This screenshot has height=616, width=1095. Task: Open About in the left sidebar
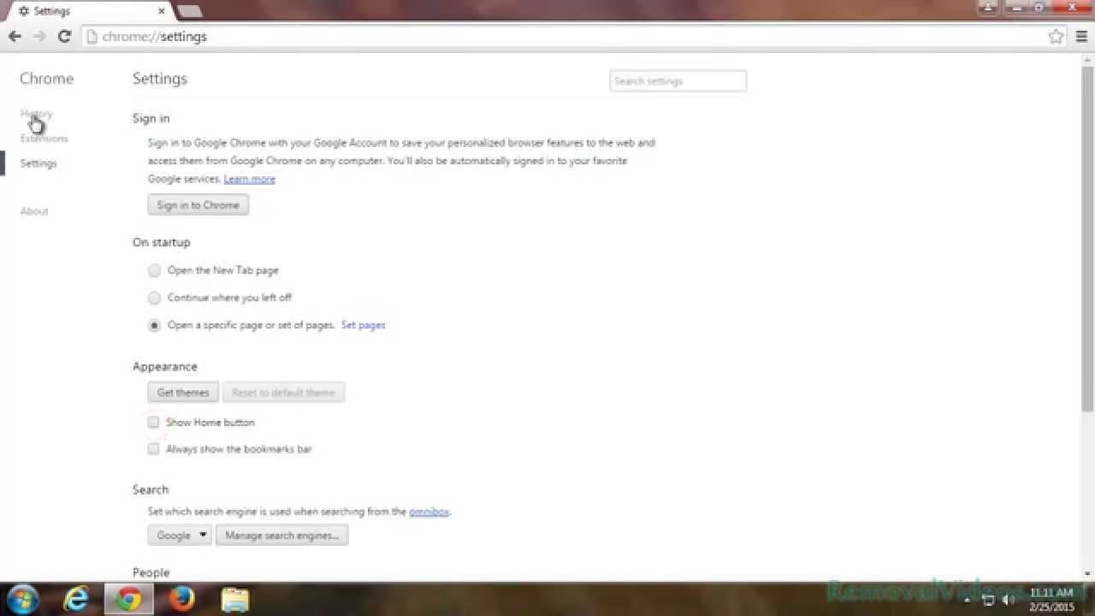[34, 210]
